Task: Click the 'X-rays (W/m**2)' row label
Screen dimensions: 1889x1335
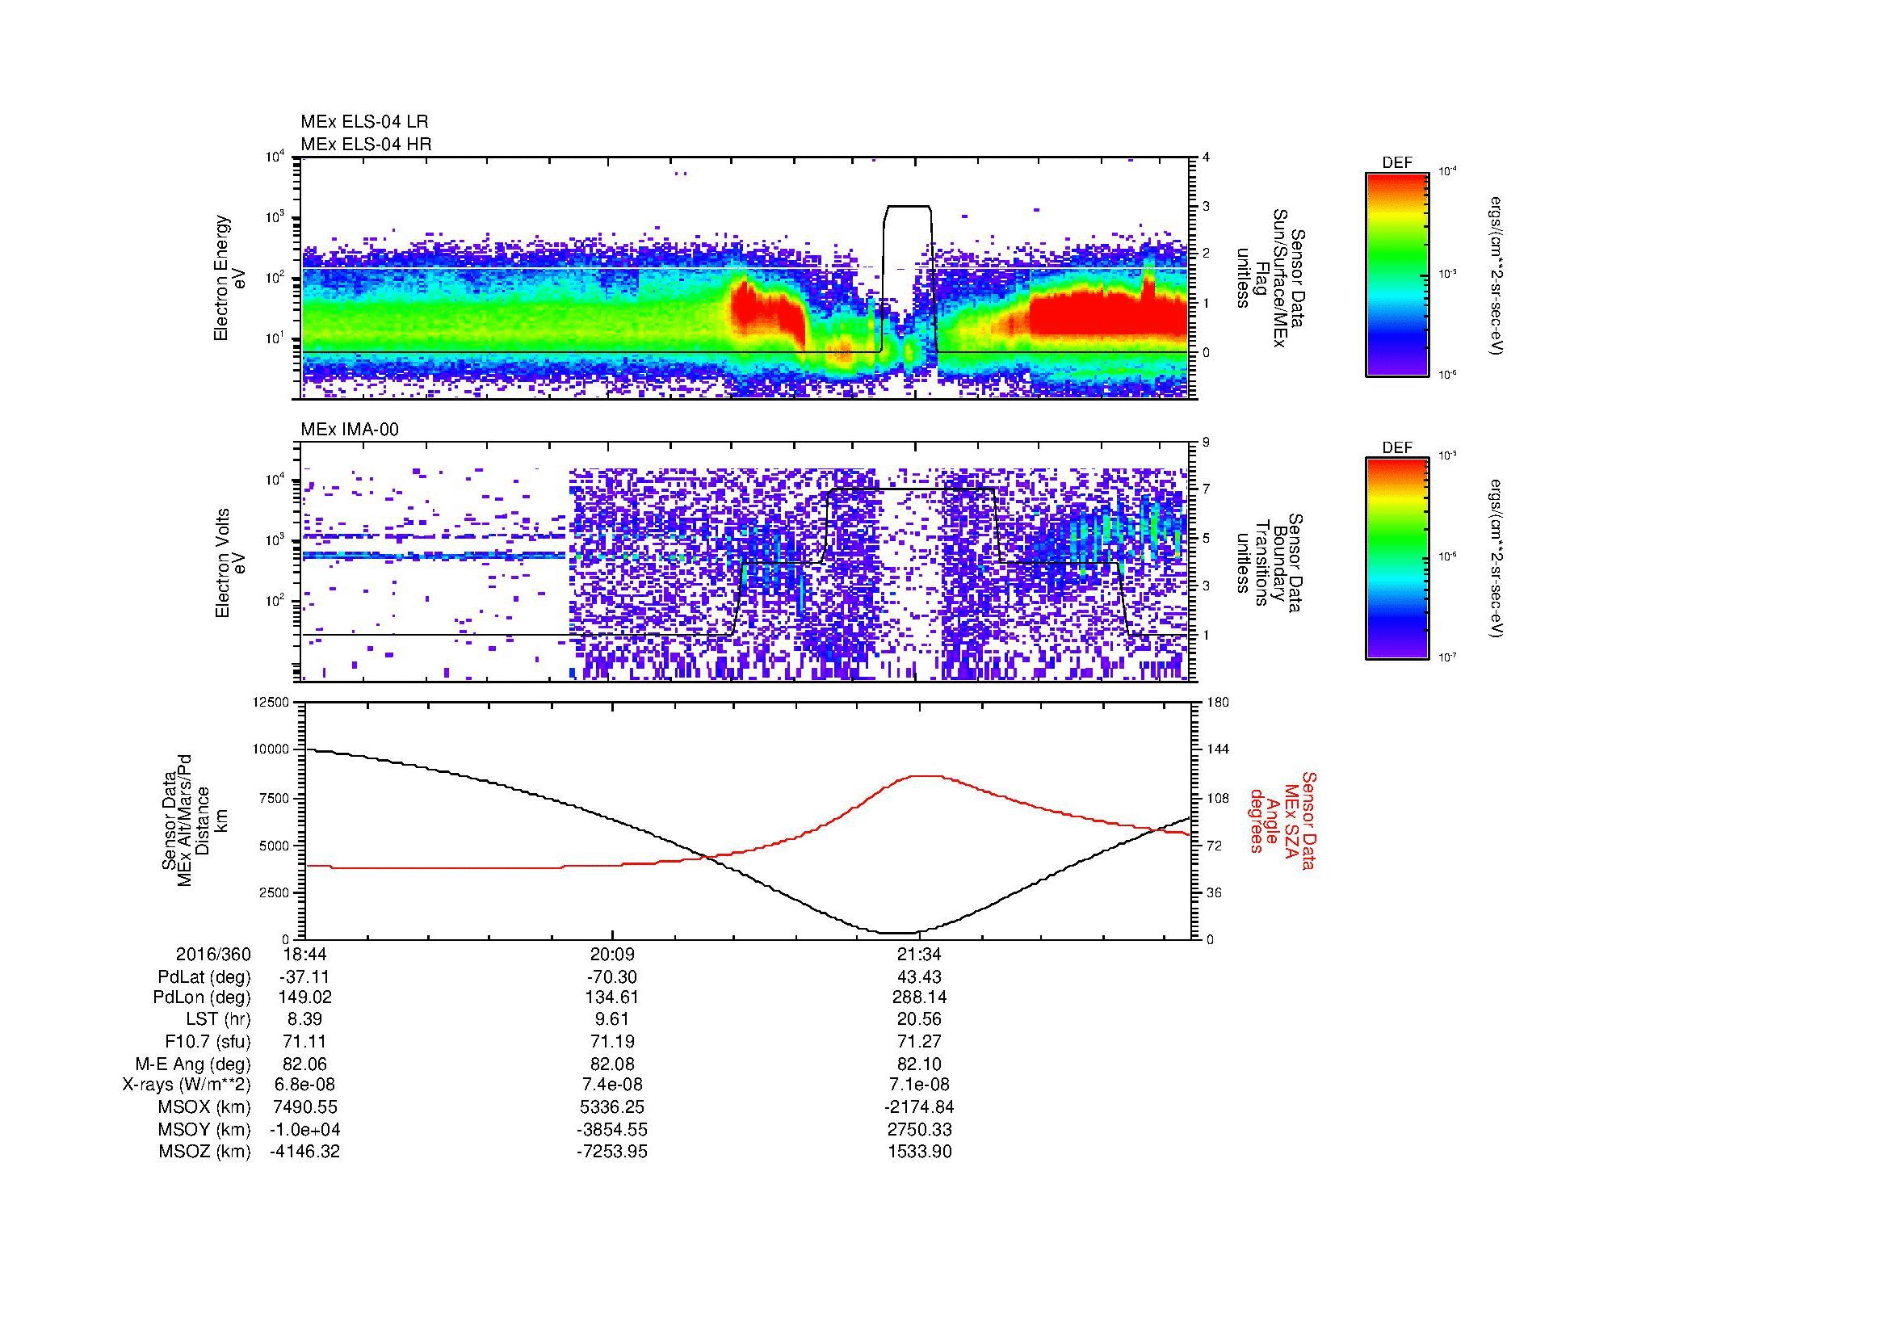Action: pos(187,1085)
